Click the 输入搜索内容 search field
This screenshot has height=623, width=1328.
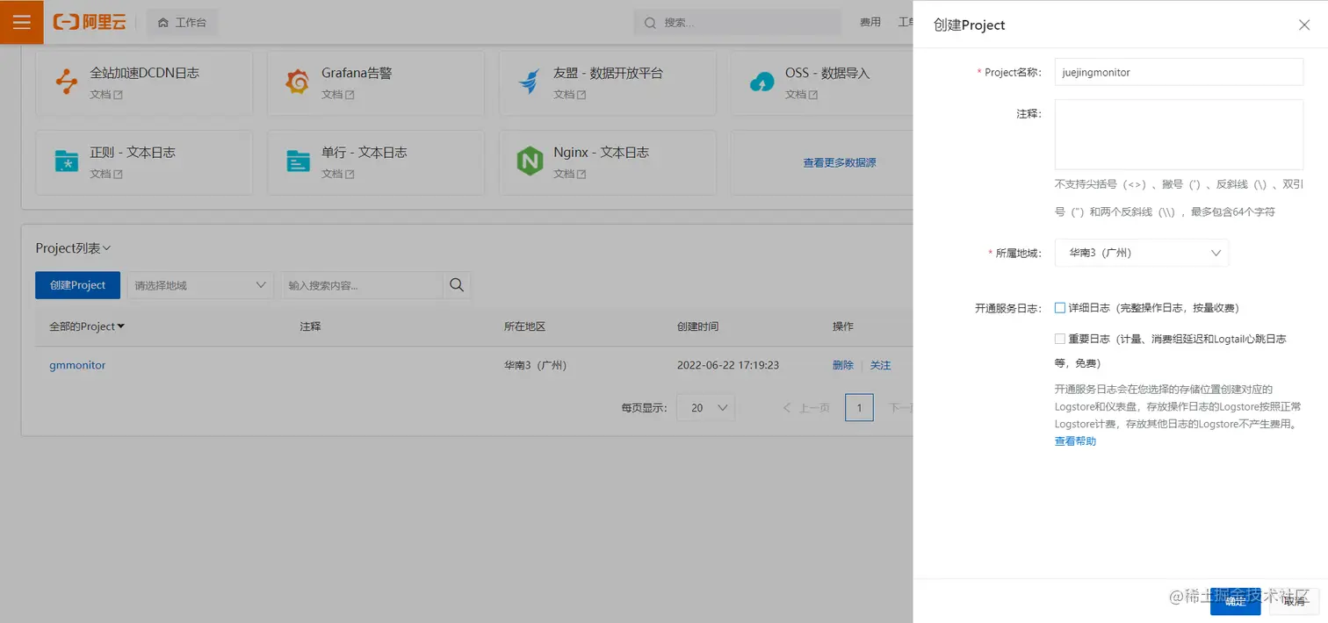(x=362, y=285)
